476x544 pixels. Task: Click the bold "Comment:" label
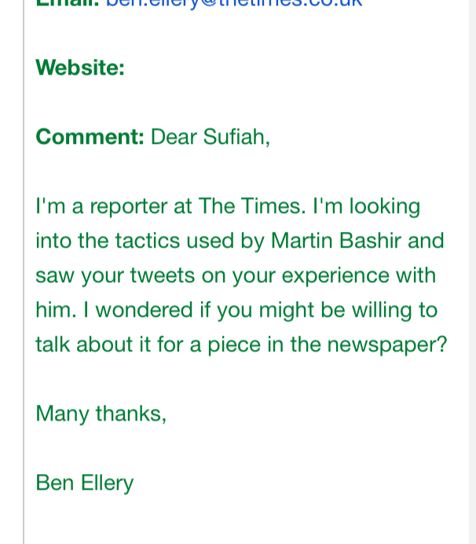click(x=90, y=137)
